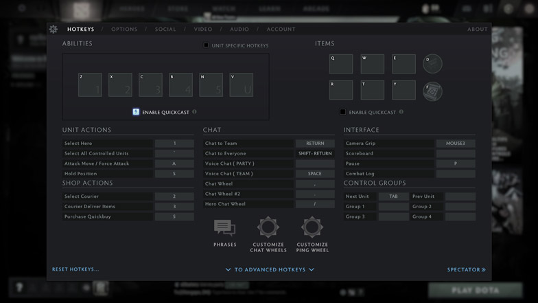This screenshot has width=538, height=303.
Task: Select ability slot C
Action: pyautogui.click(x=151, y=85)
